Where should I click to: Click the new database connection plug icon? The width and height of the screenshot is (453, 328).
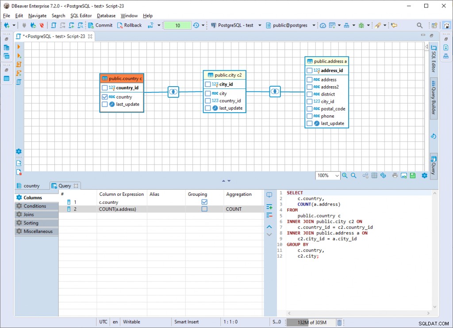[6, 25]
